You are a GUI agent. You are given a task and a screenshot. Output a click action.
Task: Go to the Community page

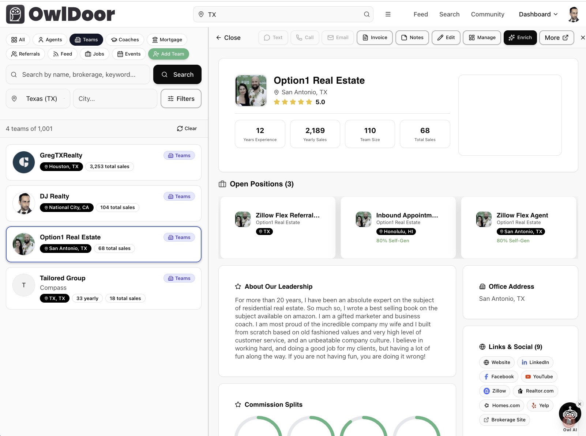487,14
